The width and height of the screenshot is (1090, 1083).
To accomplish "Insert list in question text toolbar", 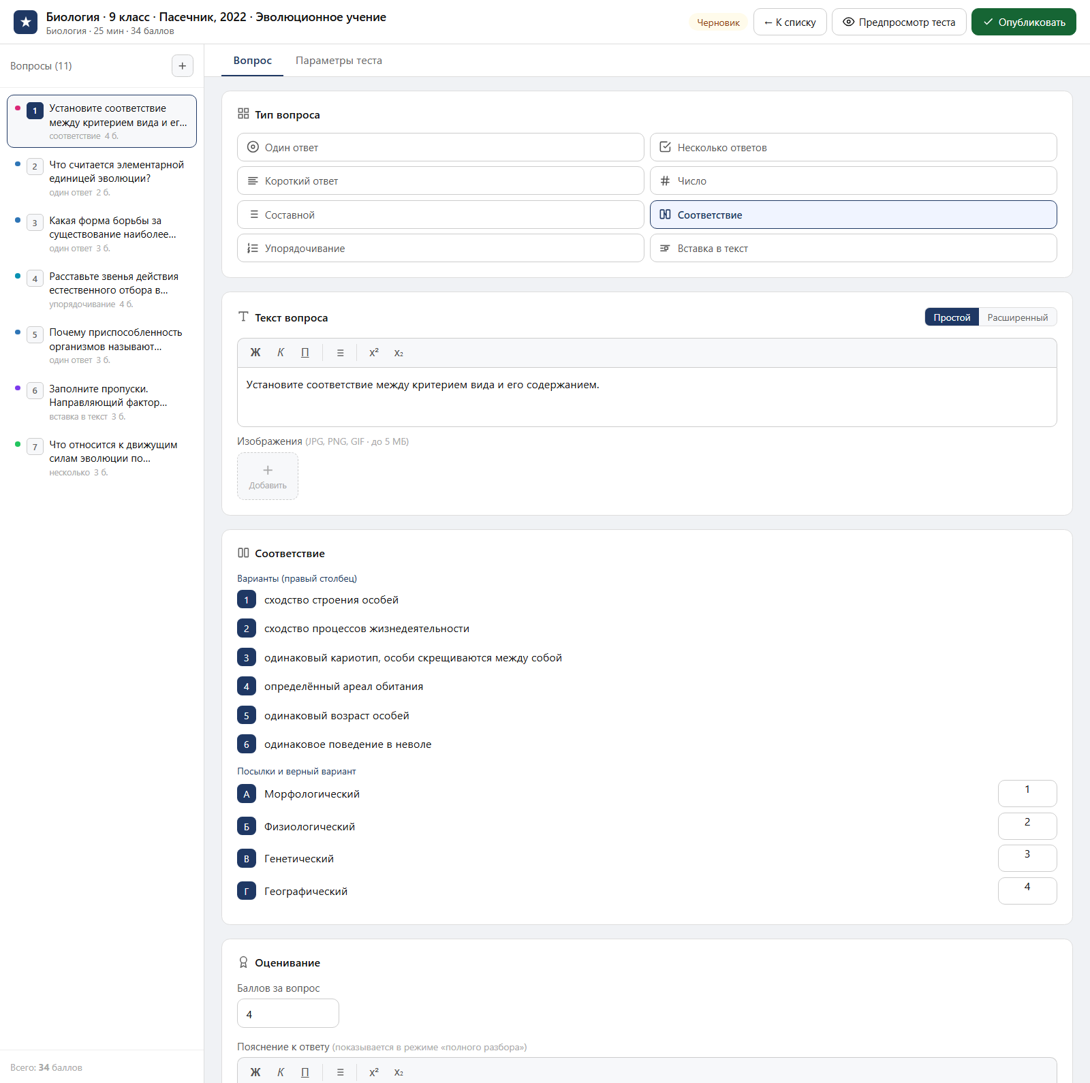I will [340, 353].
